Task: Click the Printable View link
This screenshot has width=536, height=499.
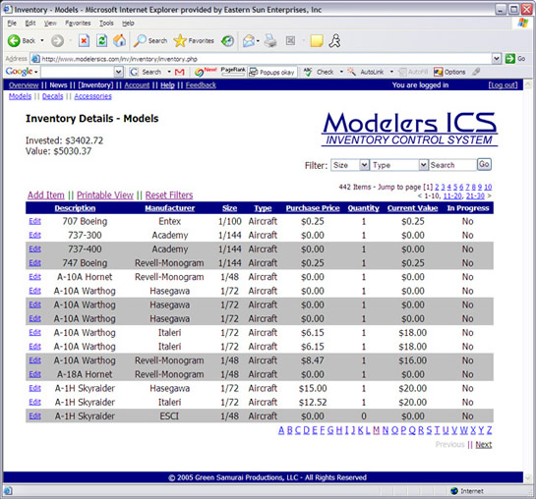Action: (105, 195)
